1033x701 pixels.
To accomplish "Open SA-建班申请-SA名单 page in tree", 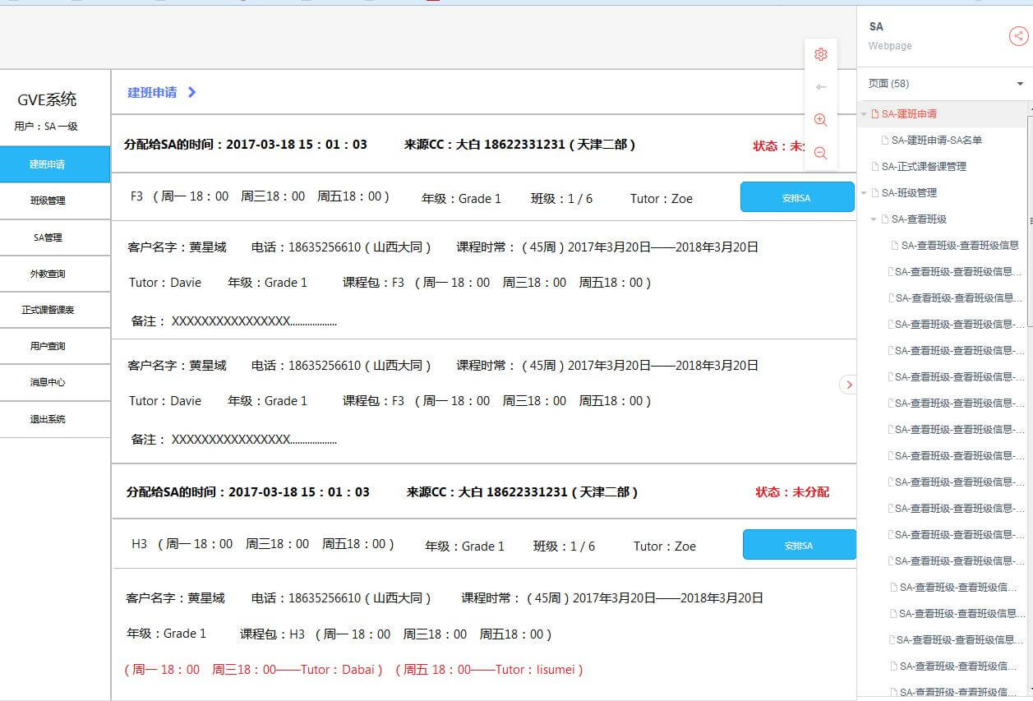I will tap(936, 141).
